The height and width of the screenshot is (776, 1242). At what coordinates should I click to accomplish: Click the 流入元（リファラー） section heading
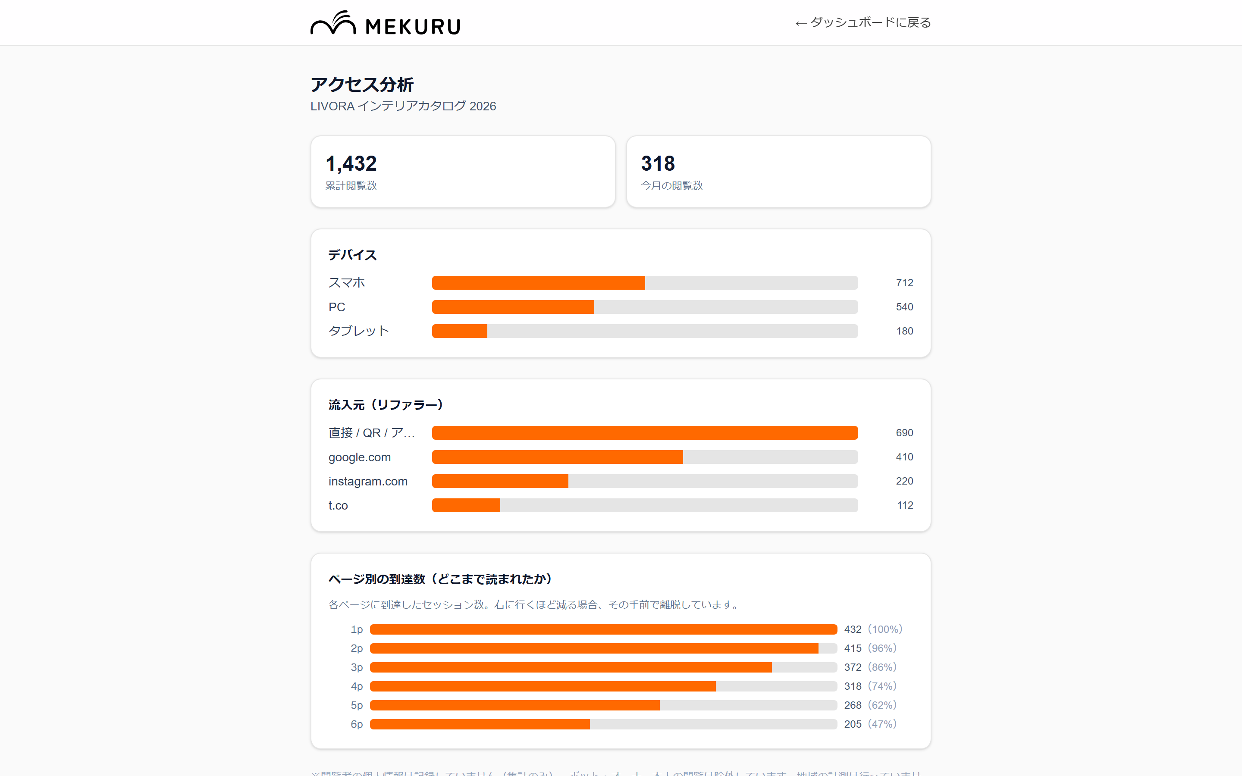(x=386, y=405)
